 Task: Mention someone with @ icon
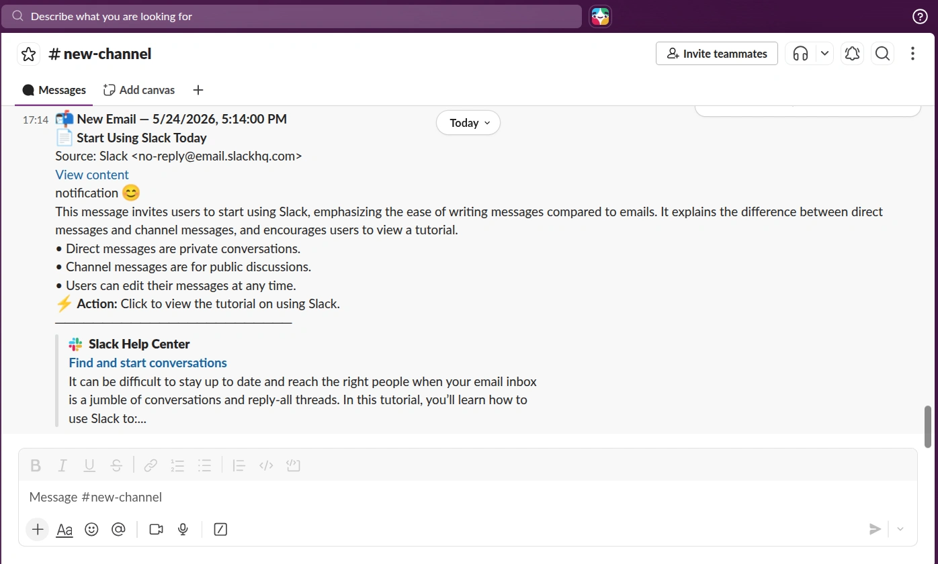tap(118, 529)
